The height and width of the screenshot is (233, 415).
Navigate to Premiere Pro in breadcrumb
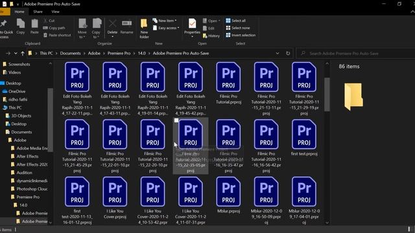[x=119, y=53]
